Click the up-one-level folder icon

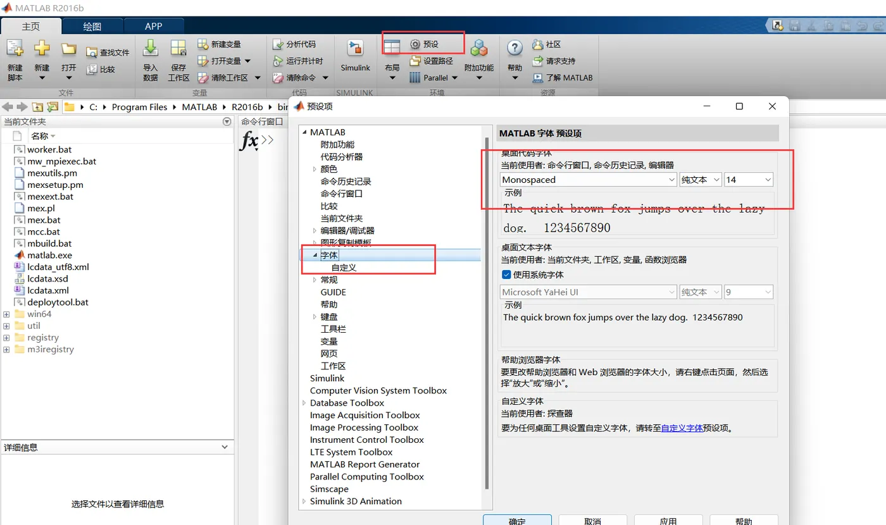tap(37, 107)
